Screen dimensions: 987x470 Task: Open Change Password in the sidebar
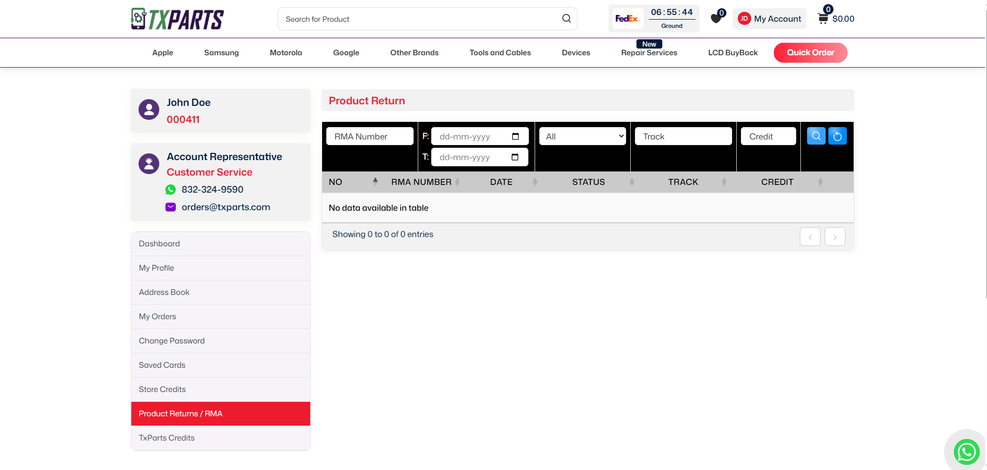pos(221,341)
